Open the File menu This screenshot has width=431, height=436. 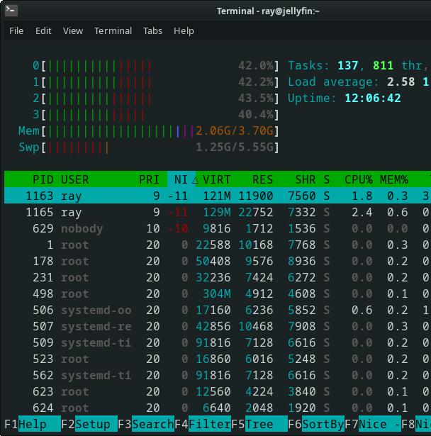coord(16,31)
